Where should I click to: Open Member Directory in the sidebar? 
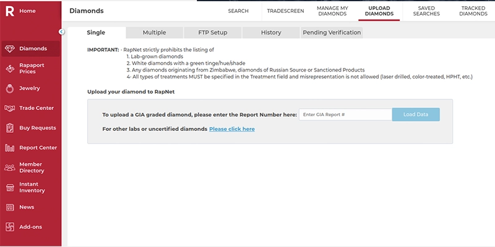pyautogui.click(x=32, y=167)
